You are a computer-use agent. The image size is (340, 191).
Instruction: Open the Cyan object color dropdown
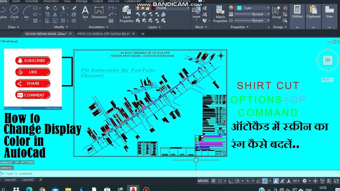click(x=268, y=8)
